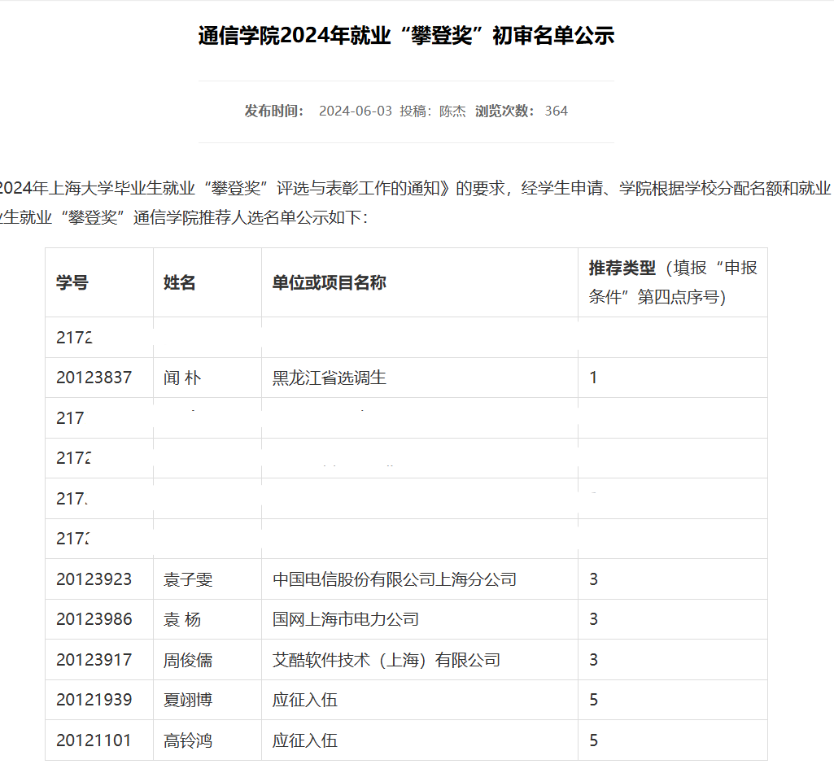Click the 发布时间 label

[274, 111]
